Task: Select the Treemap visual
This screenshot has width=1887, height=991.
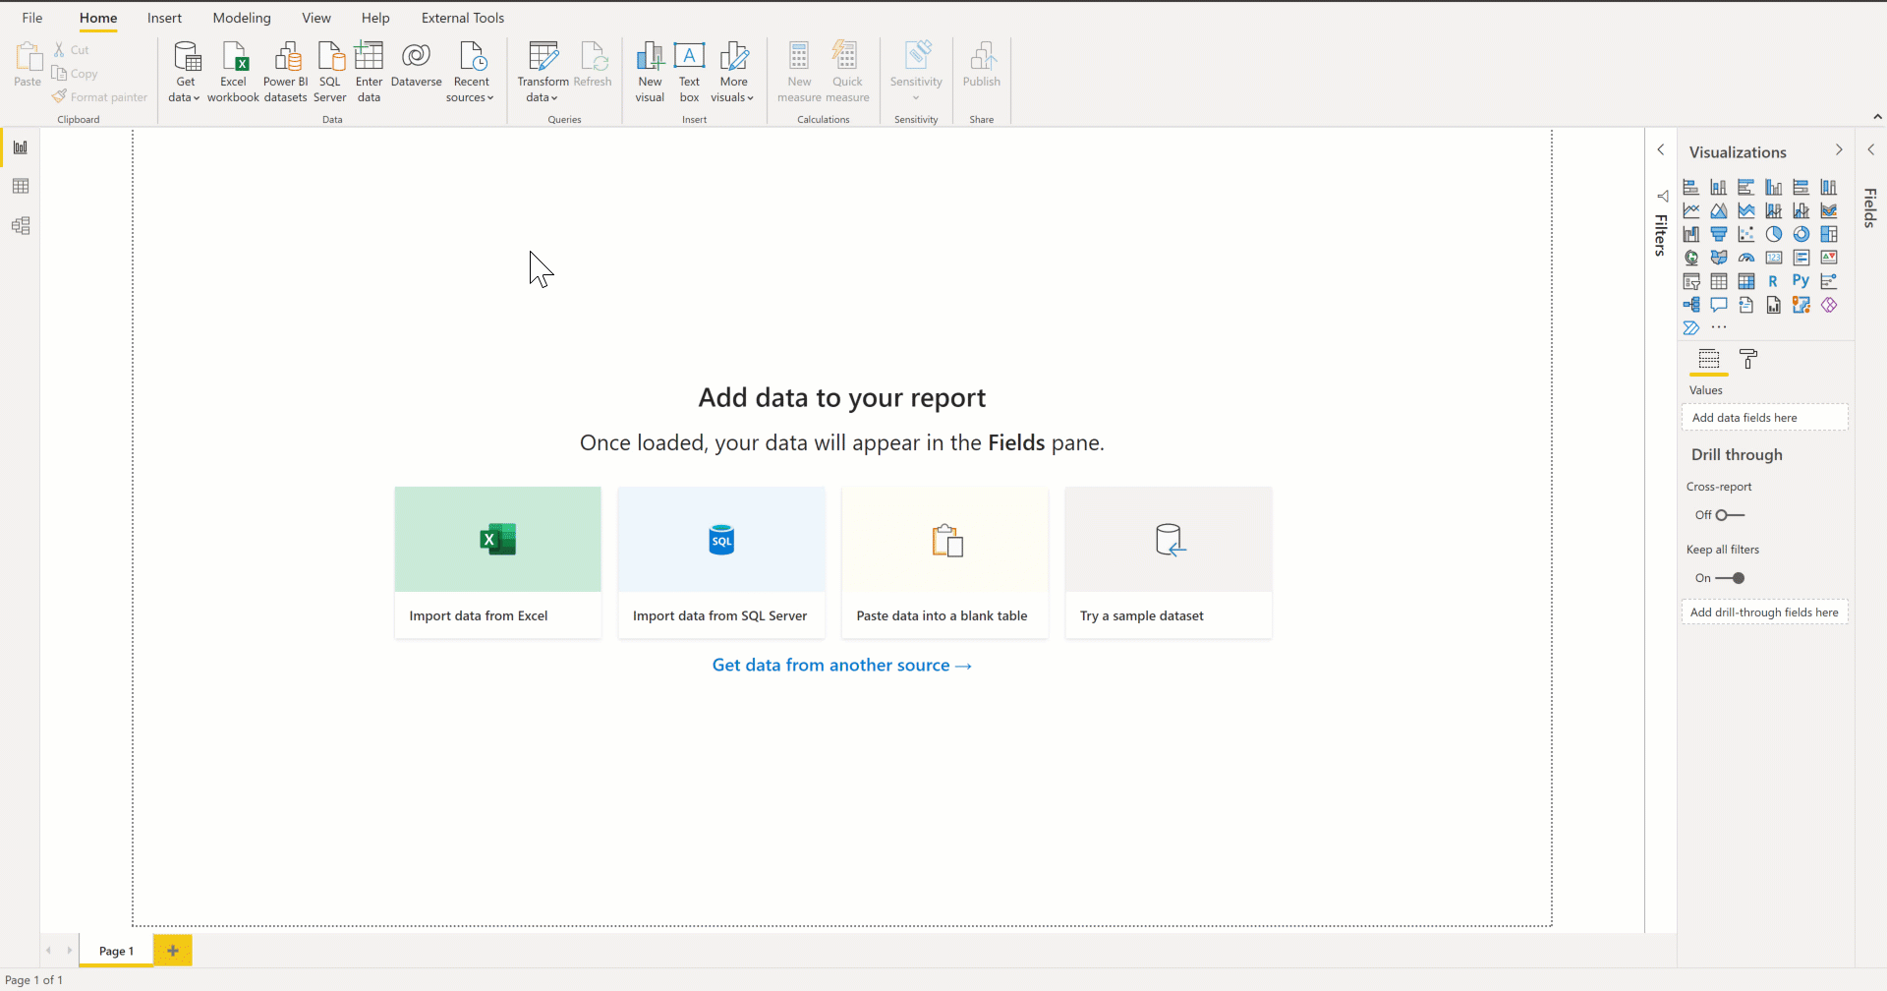Action: pyautogui.click(x=1828, y=234)
